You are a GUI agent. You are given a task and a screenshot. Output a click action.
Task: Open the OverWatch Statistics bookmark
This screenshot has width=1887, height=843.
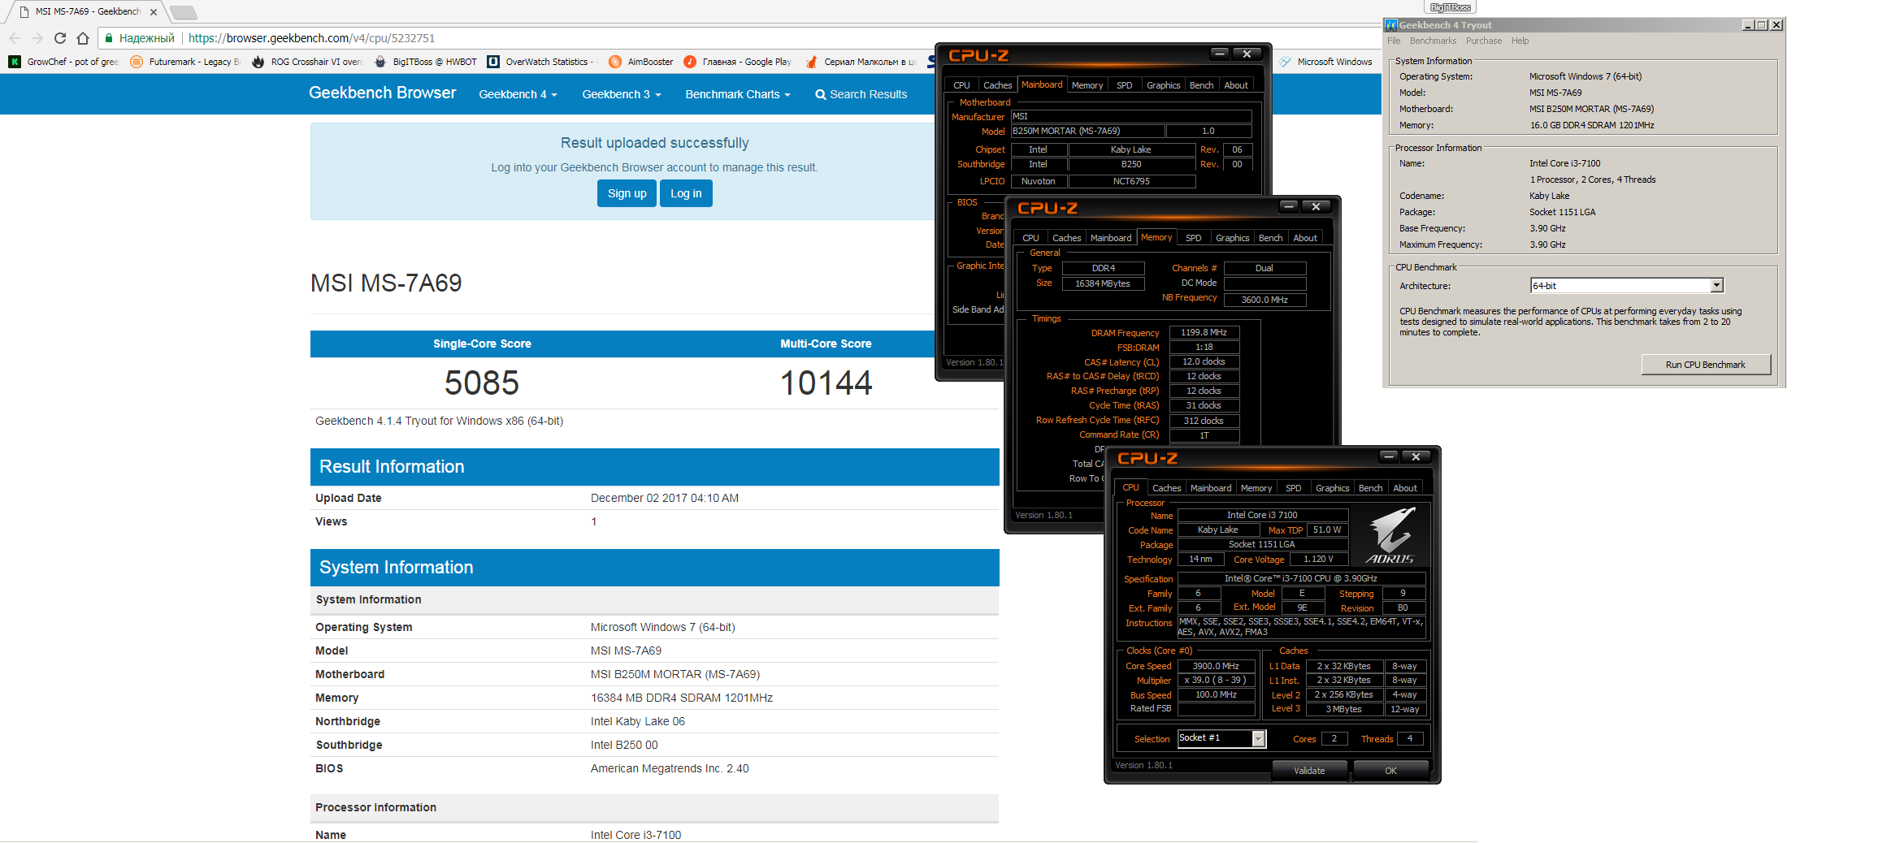[541, 62]
